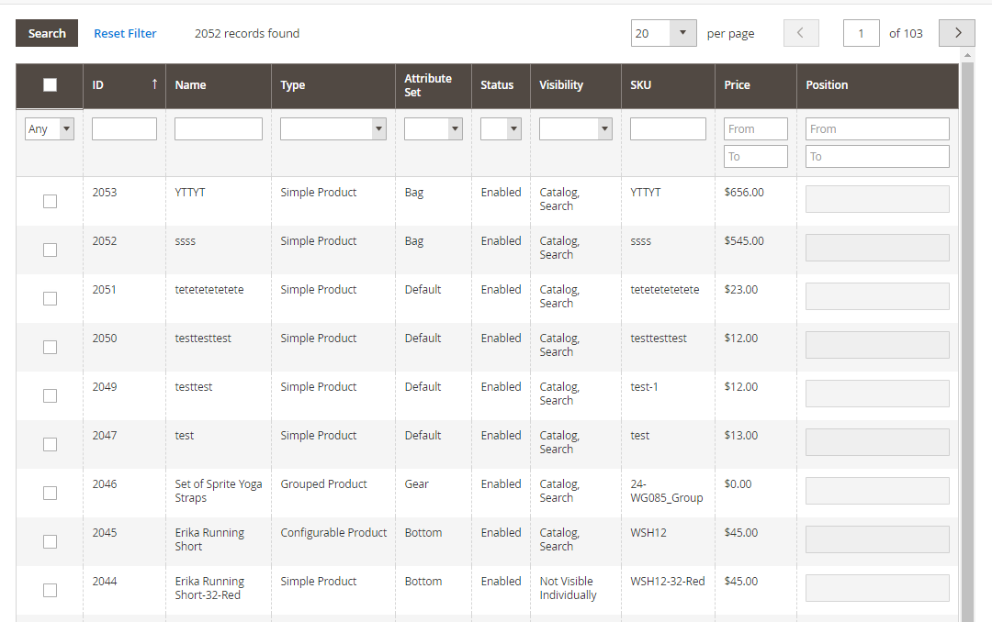Viewport: 992px width, 622px height.
Task: Open the Attribute Set filter dropdown
Action: pos(434,129)
